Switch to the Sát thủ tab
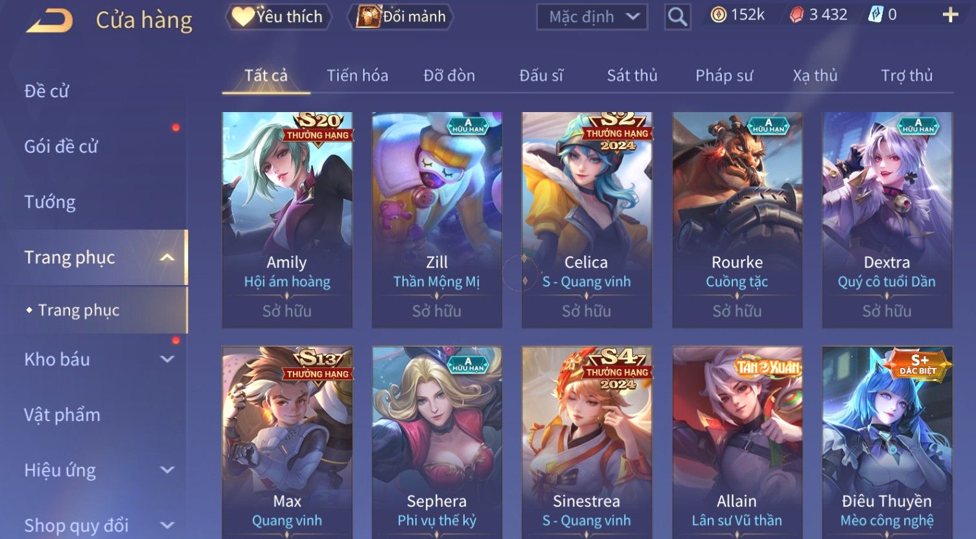This screenshot has height=539, width=976. tap(632, 76)
